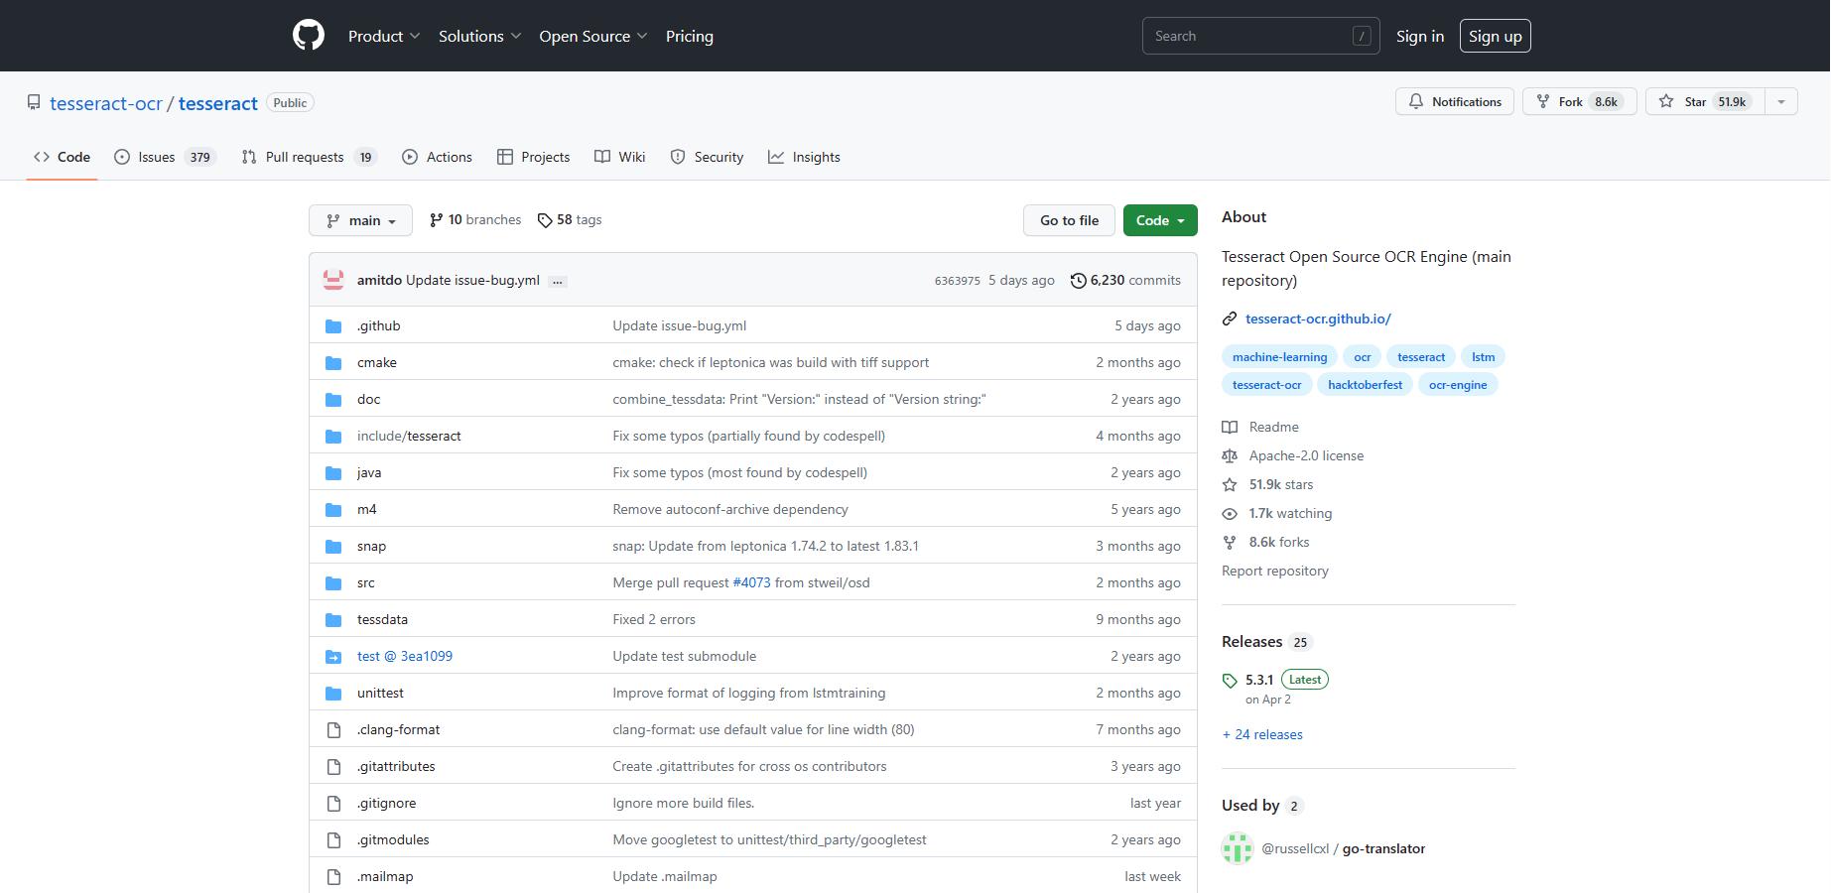The image size is (1831, 893).
Task: Open the star lists dropdown arrow
Action: pos(1780,101)
